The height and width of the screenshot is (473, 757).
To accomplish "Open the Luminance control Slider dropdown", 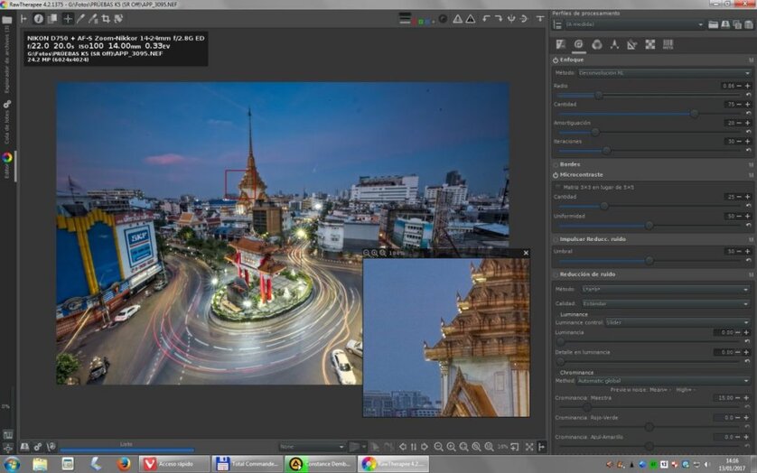I will pyautogui.click(x=677, y=322).
